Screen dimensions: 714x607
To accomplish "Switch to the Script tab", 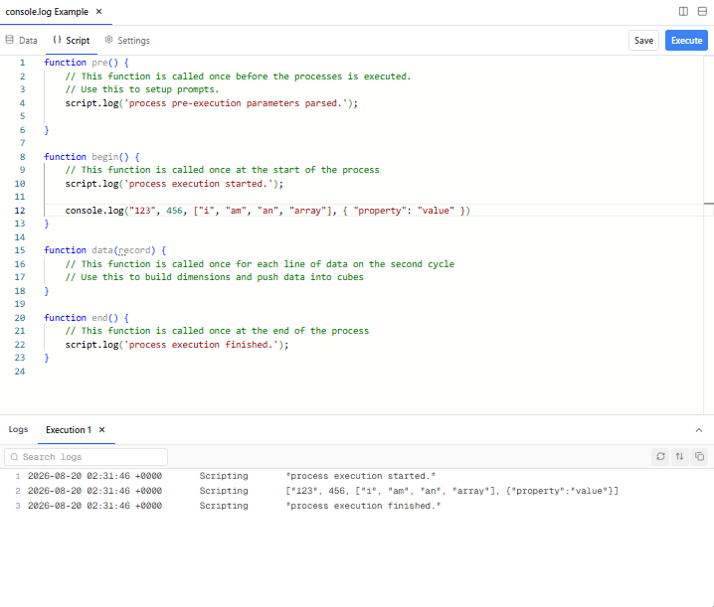I will pos(72,41).
